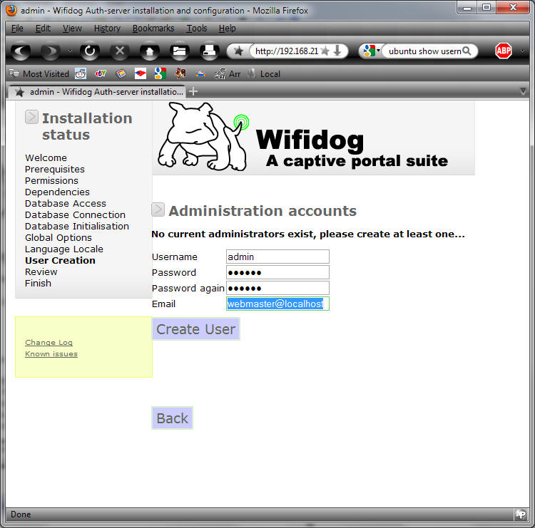The height and width of the screenshot is (528, 535).
Task: Run search with the magnifying glass icon
Action: (467, 51)
